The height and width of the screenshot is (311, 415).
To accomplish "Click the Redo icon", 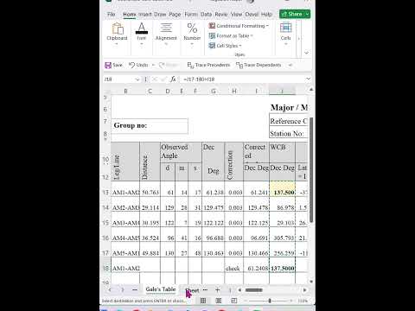I will pyautogui.click(x=162, y=65).
